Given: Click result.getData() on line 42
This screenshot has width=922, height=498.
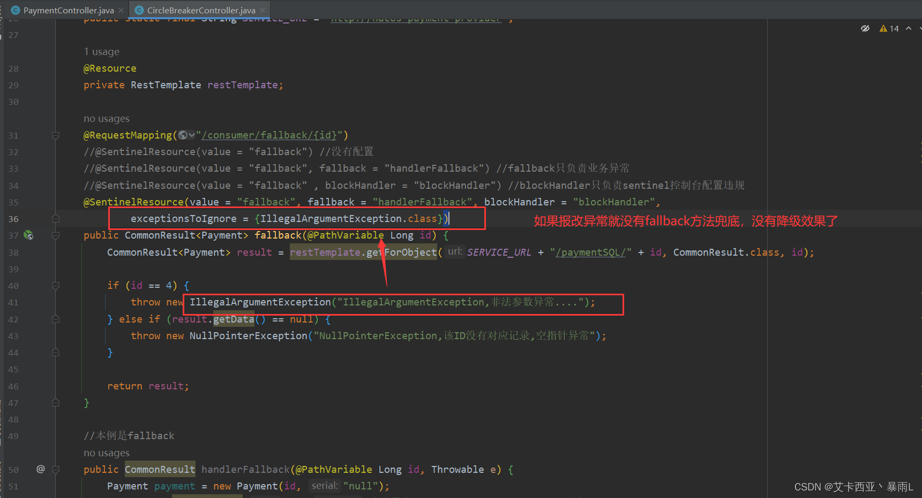Looking at the screenshot, I should [219, 319].
